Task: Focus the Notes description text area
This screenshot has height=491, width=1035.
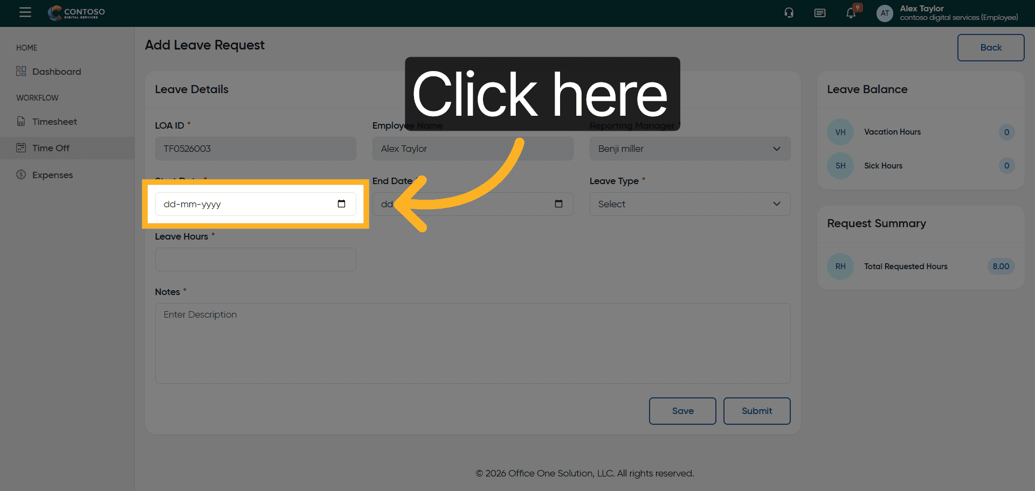Action: pos(473,343)
